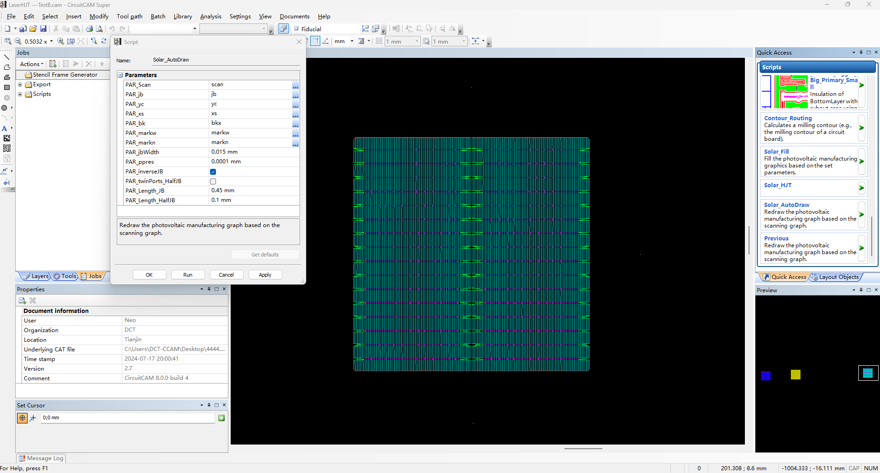The height and width of the screenshot is (473, 880).
Task: Open the mm units dropdown
Action: click(352, 41)
